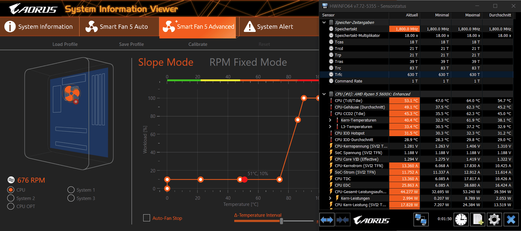521x231 pixels.
Task: Collapse the CPU [#0] AMD Ryzen 5 5600X group
Action: coord(324,94)
